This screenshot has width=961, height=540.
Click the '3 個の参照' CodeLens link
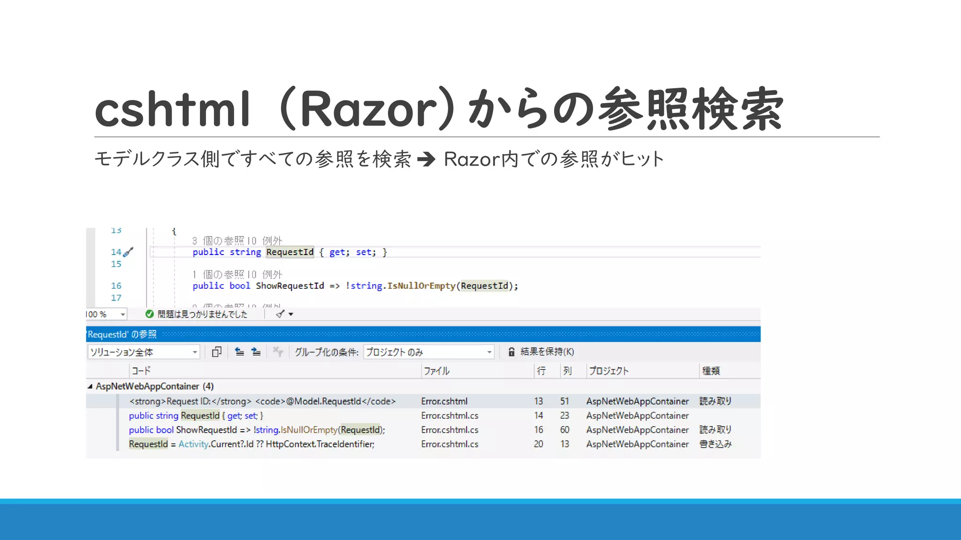click(x=218, y=240)
